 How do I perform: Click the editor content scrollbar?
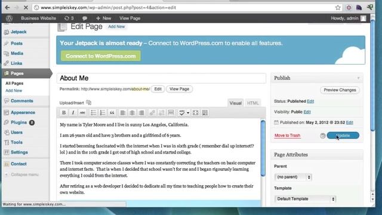coord(263,148)
